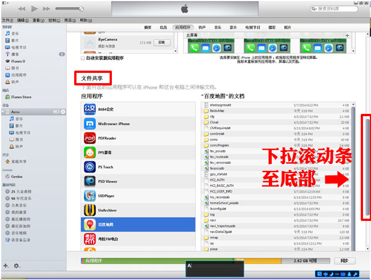The image size is (371, 279).
Task: Click 安装 button for iEyeCamera
Action: 162,43
